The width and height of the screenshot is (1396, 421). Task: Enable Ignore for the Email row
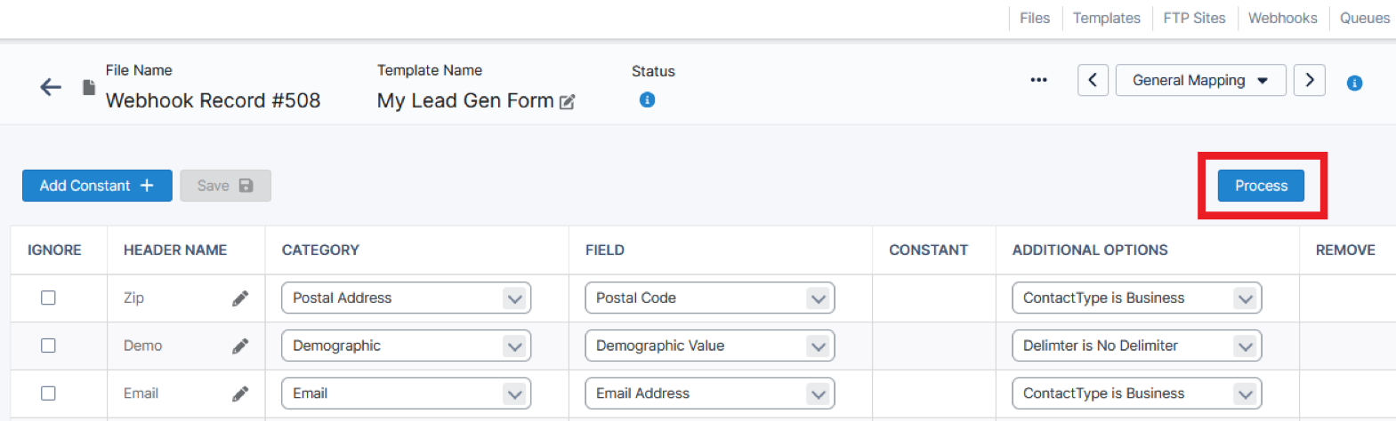click(48, 393)
